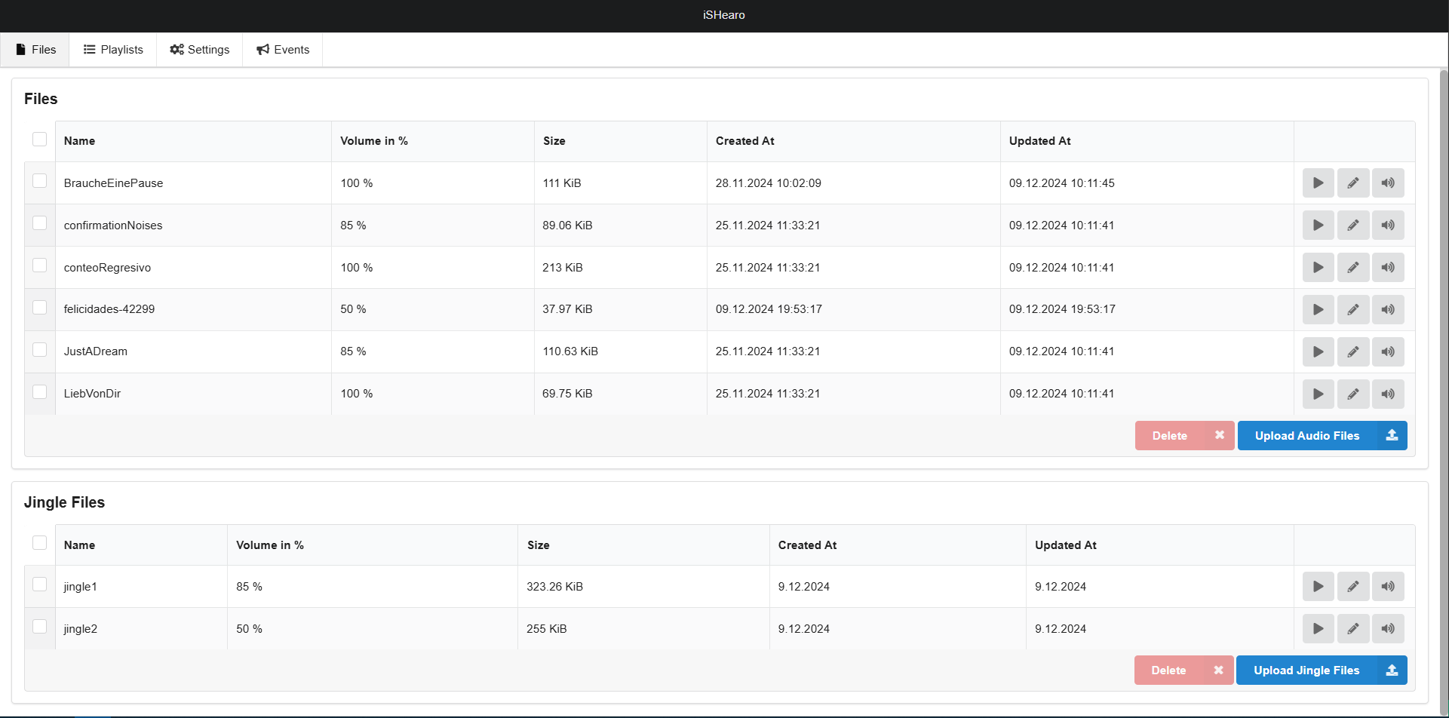Play the jingle1 file
Screen dimensions: 1449x718
click(x=1318, y=587)
